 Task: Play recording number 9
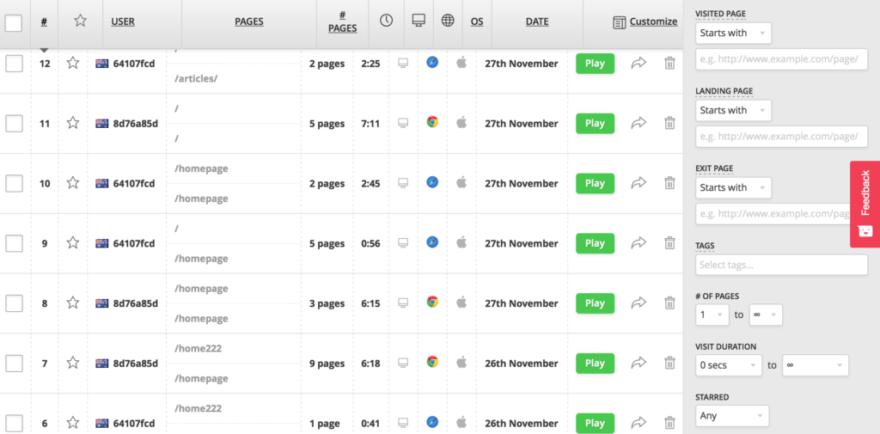pyautogui.click(x=595, y=244)
